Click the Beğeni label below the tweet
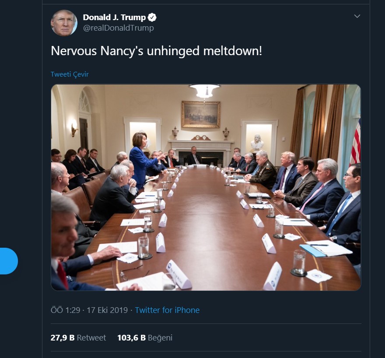This screenshot has height=358, width=385. 160,338
